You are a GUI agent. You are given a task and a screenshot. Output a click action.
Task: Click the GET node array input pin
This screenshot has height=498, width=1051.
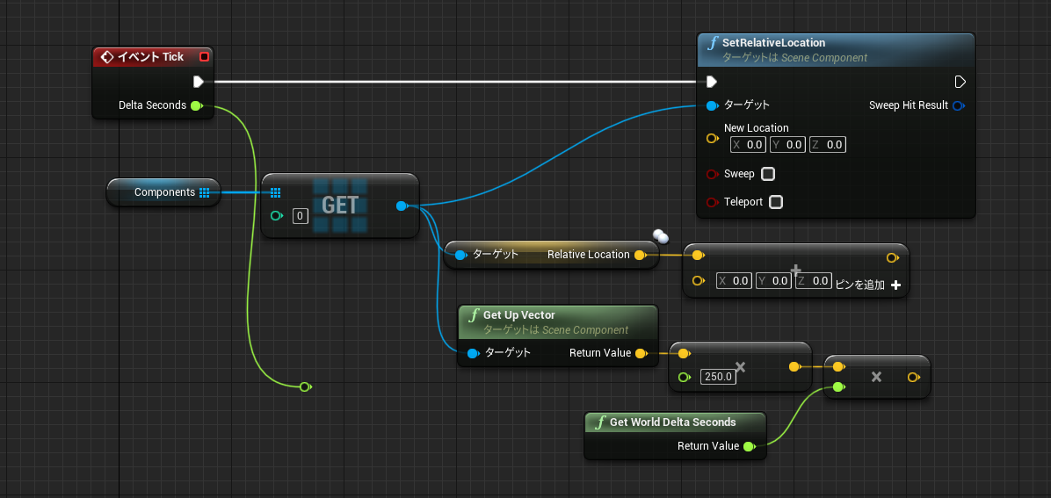click(275, 193)
